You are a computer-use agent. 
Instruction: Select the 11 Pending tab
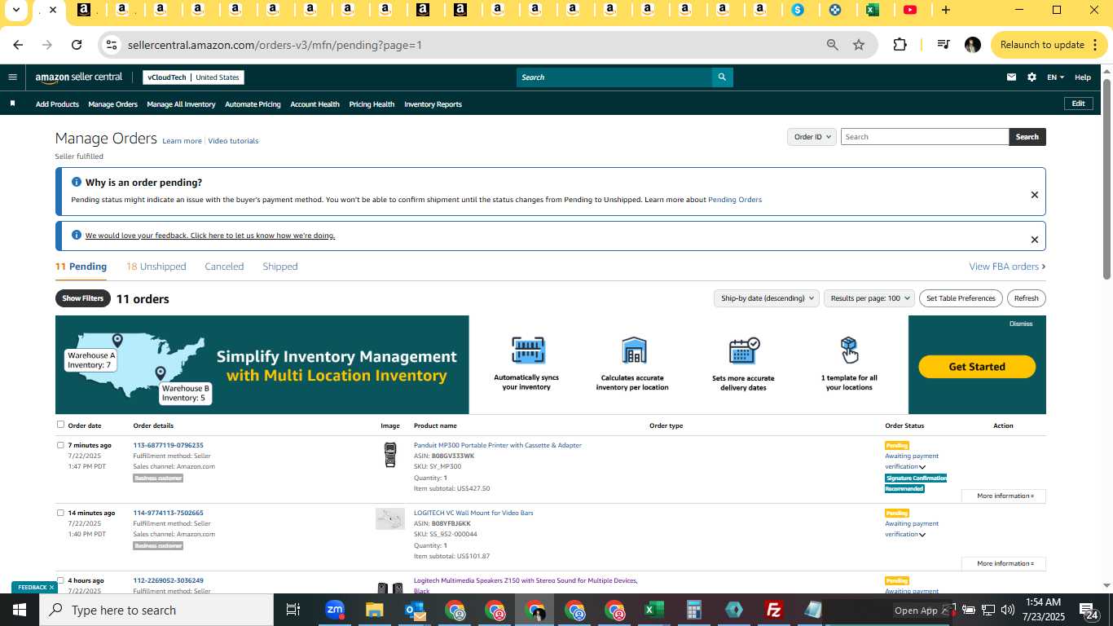click(81, 267)
